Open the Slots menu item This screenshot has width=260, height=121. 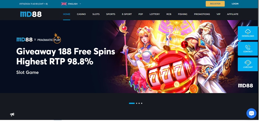96,14
